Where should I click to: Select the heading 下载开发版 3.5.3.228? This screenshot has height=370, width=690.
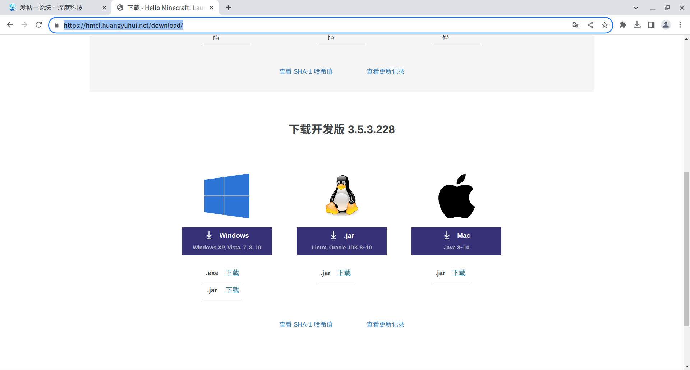(x=342, y=129)
